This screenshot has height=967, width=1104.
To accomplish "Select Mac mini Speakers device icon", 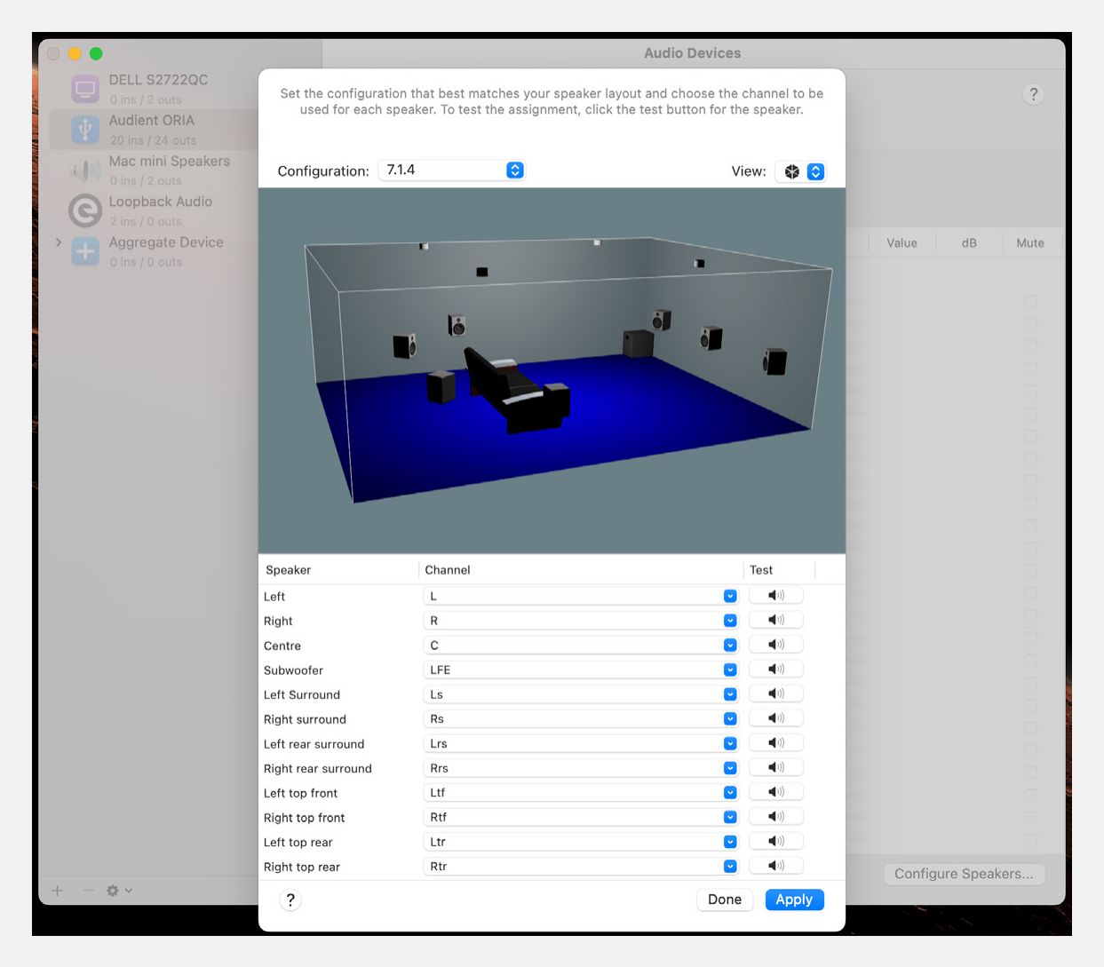I will click(85, 170).
